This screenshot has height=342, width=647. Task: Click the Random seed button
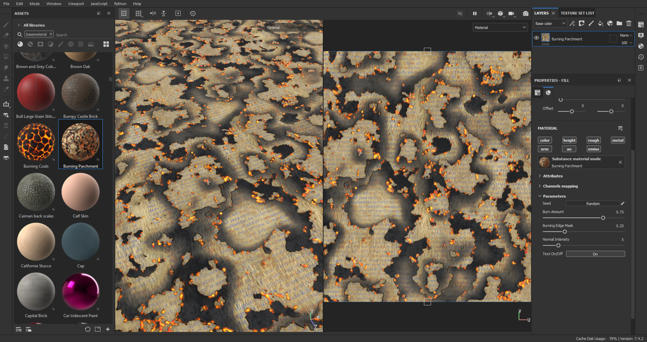pos(593,203)
